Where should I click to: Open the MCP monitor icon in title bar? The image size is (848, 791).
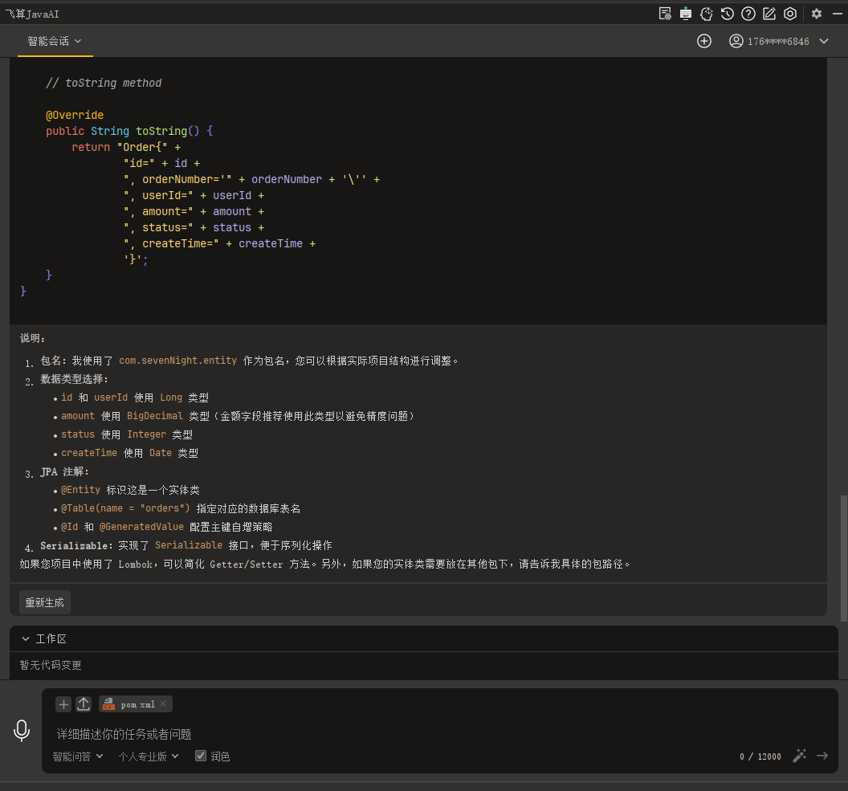pyautogui.click(x=685, y=14)
